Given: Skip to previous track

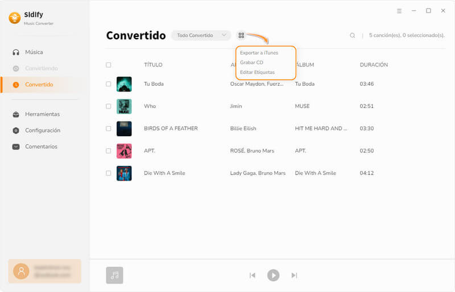Looking at the screenshot, I should (253, 275).
